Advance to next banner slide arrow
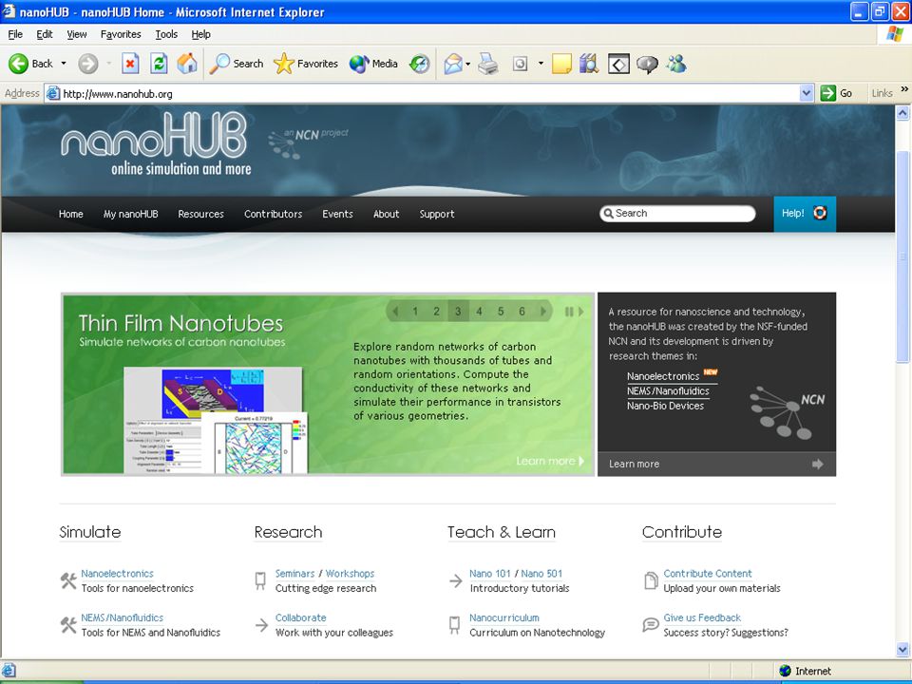The height and width of the screenshot is (684, 912). 542,312
